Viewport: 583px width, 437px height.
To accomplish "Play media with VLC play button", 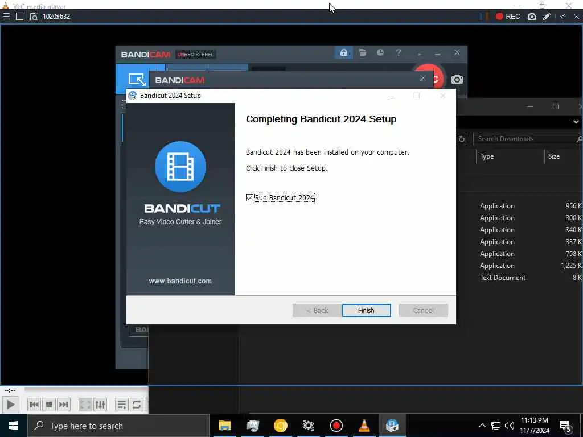I will [10, 405].
